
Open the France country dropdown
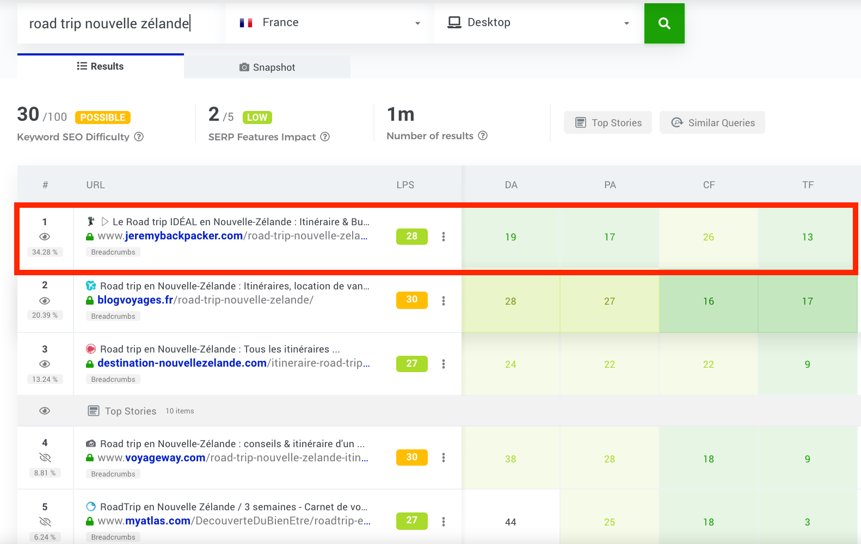point(329,23)
